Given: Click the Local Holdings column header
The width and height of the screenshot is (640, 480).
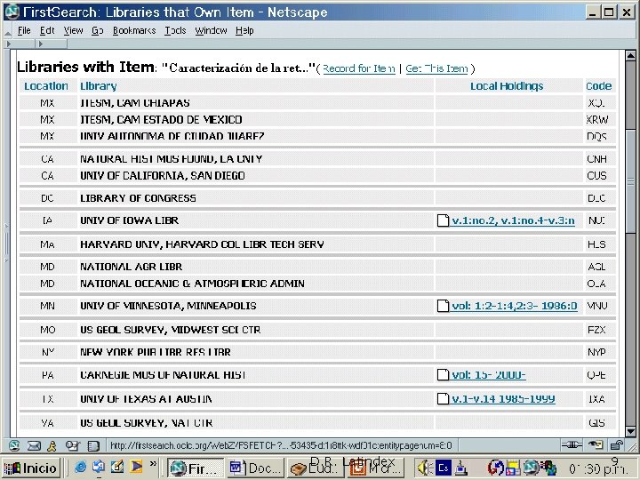Looking at the screenshot, I should [507, 86].
